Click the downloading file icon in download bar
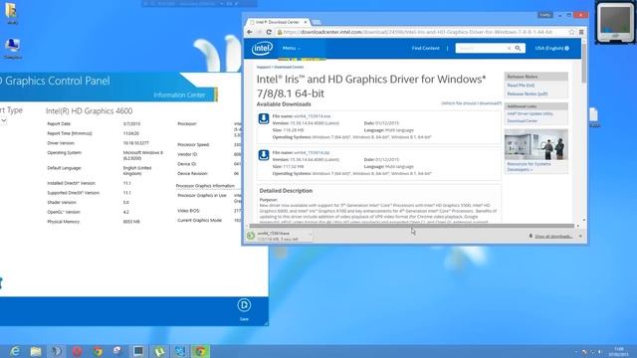 251,236
